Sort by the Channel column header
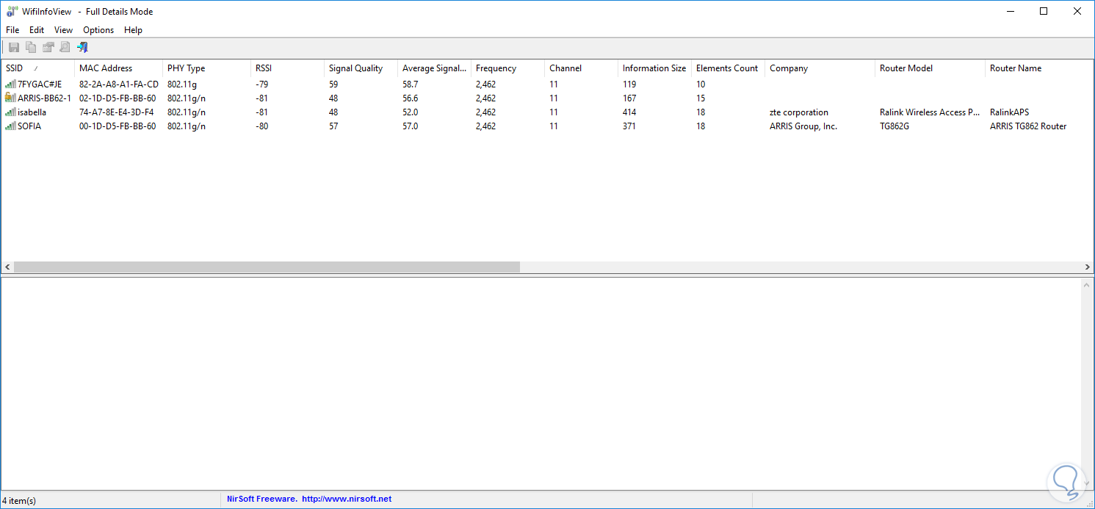 pos(581,68)
